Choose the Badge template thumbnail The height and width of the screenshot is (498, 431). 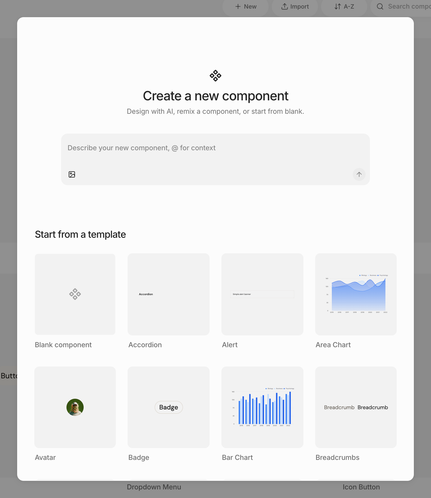(x=169, y=407)
